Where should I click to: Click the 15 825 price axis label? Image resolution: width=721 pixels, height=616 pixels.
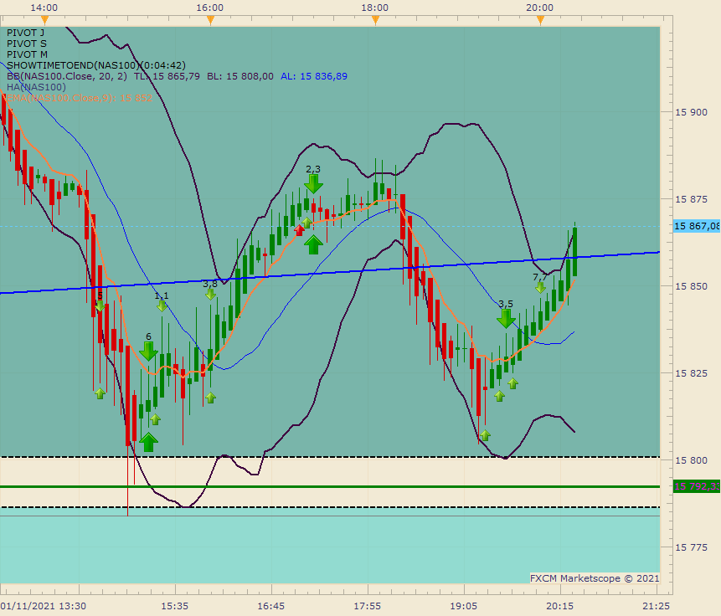click(x=691, y=373)
